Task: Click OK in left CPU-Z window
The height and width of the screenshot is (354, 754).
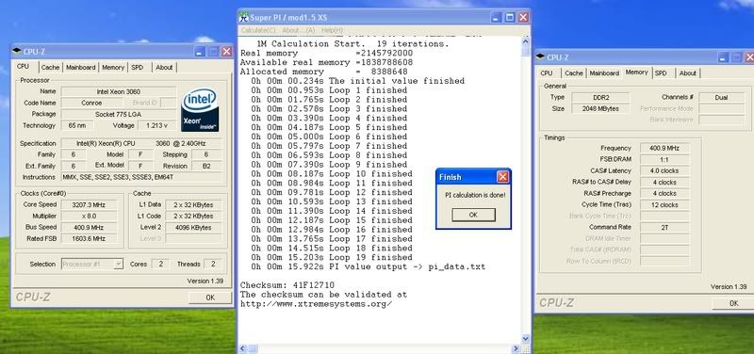Action: pos(210,298)
